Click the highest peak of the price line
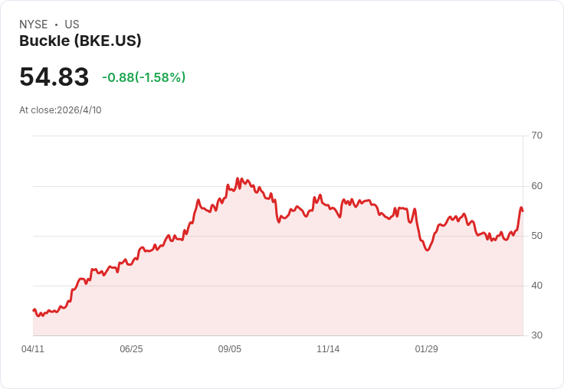The image size is (564, 389). tap(238, 178)
